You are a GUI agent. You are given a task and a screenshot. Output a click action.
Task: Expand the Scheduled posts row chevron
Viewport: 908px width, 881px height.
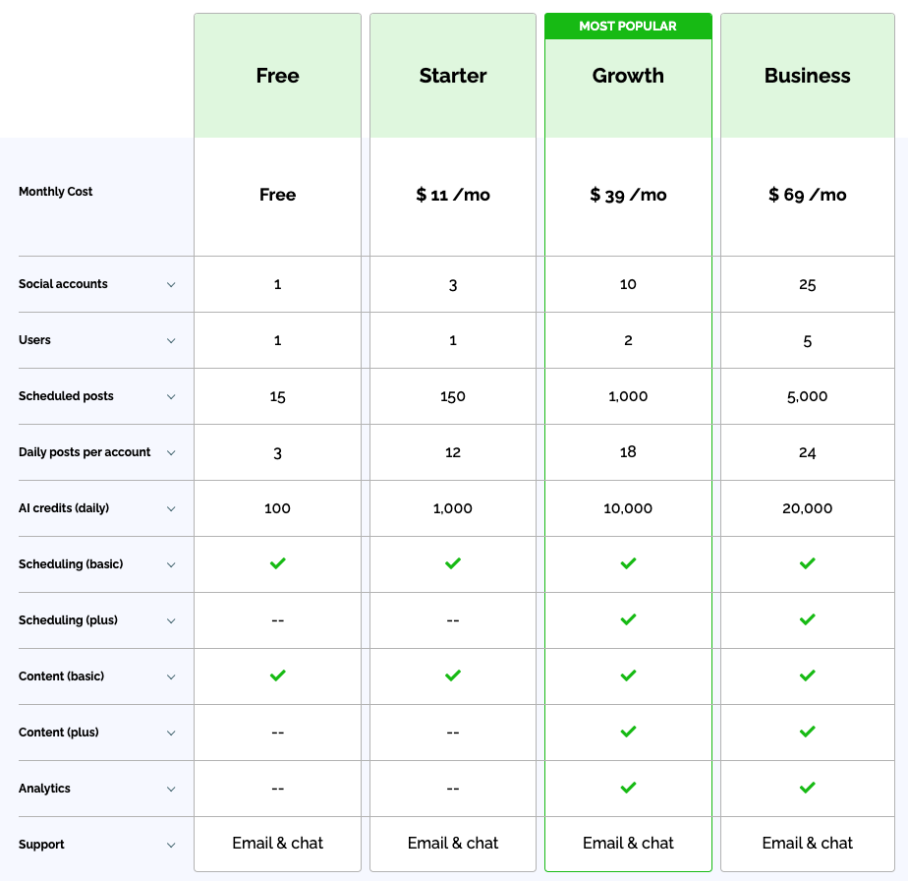[x=171, y=397]
